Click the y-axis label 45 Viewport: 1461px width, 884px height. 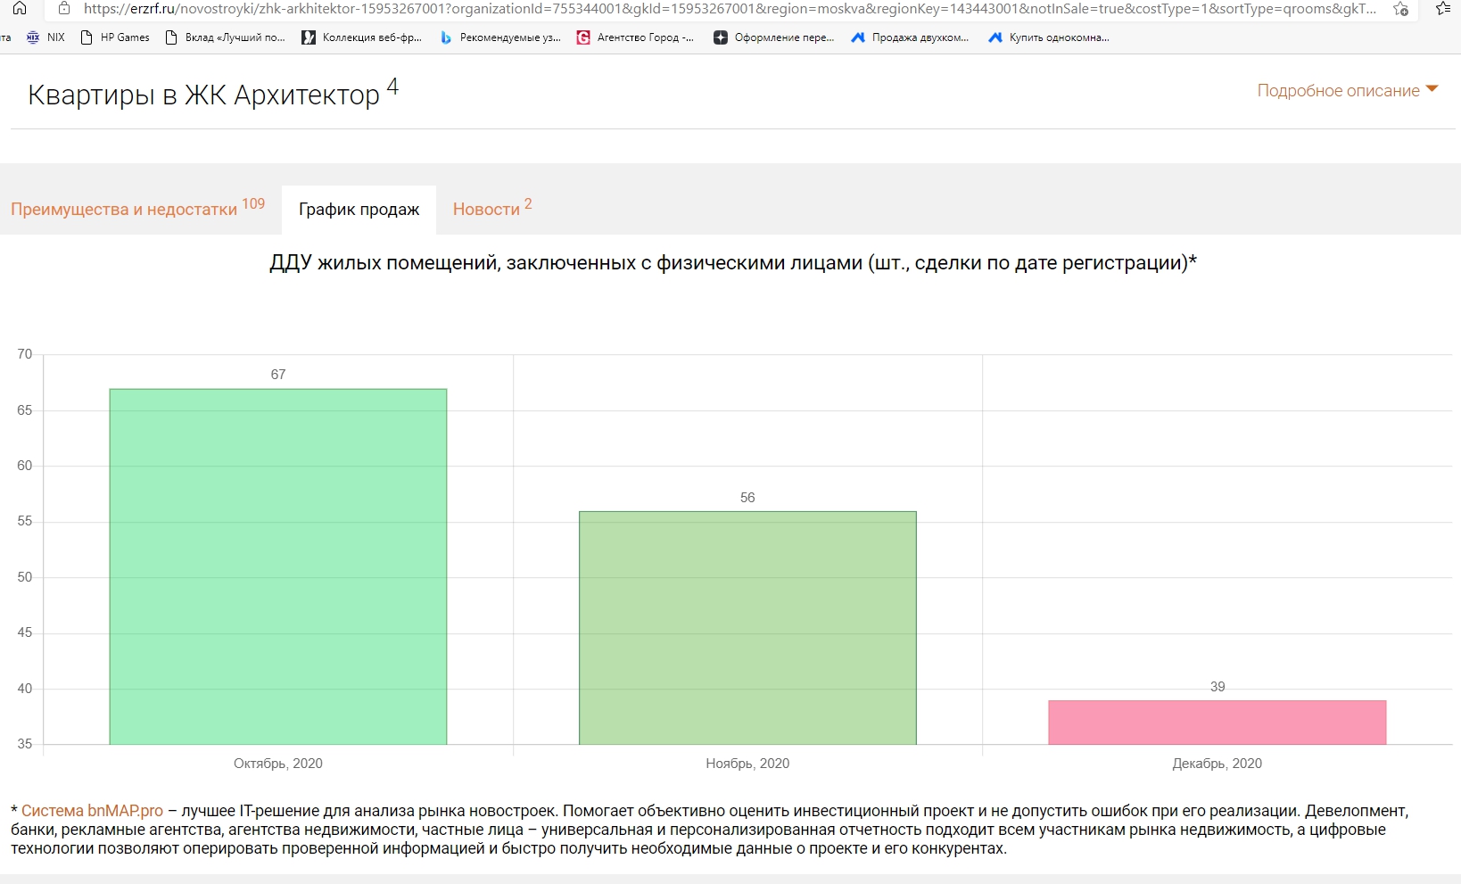click(x=25, y=632)
